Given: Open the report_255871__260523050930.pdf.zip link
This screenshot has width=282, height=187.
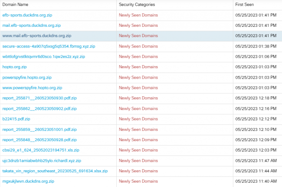Looking at the screenshot, I should [39, 98].
